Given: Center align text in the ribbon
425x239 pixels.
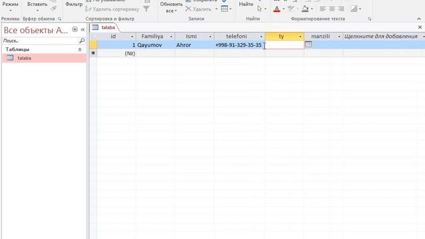Looking at the screenshot, I should pyautogui.click(x=332, y=9).
